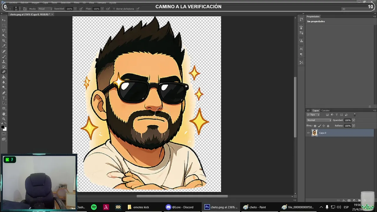Toggle text layer filter

tap(337, 115)
